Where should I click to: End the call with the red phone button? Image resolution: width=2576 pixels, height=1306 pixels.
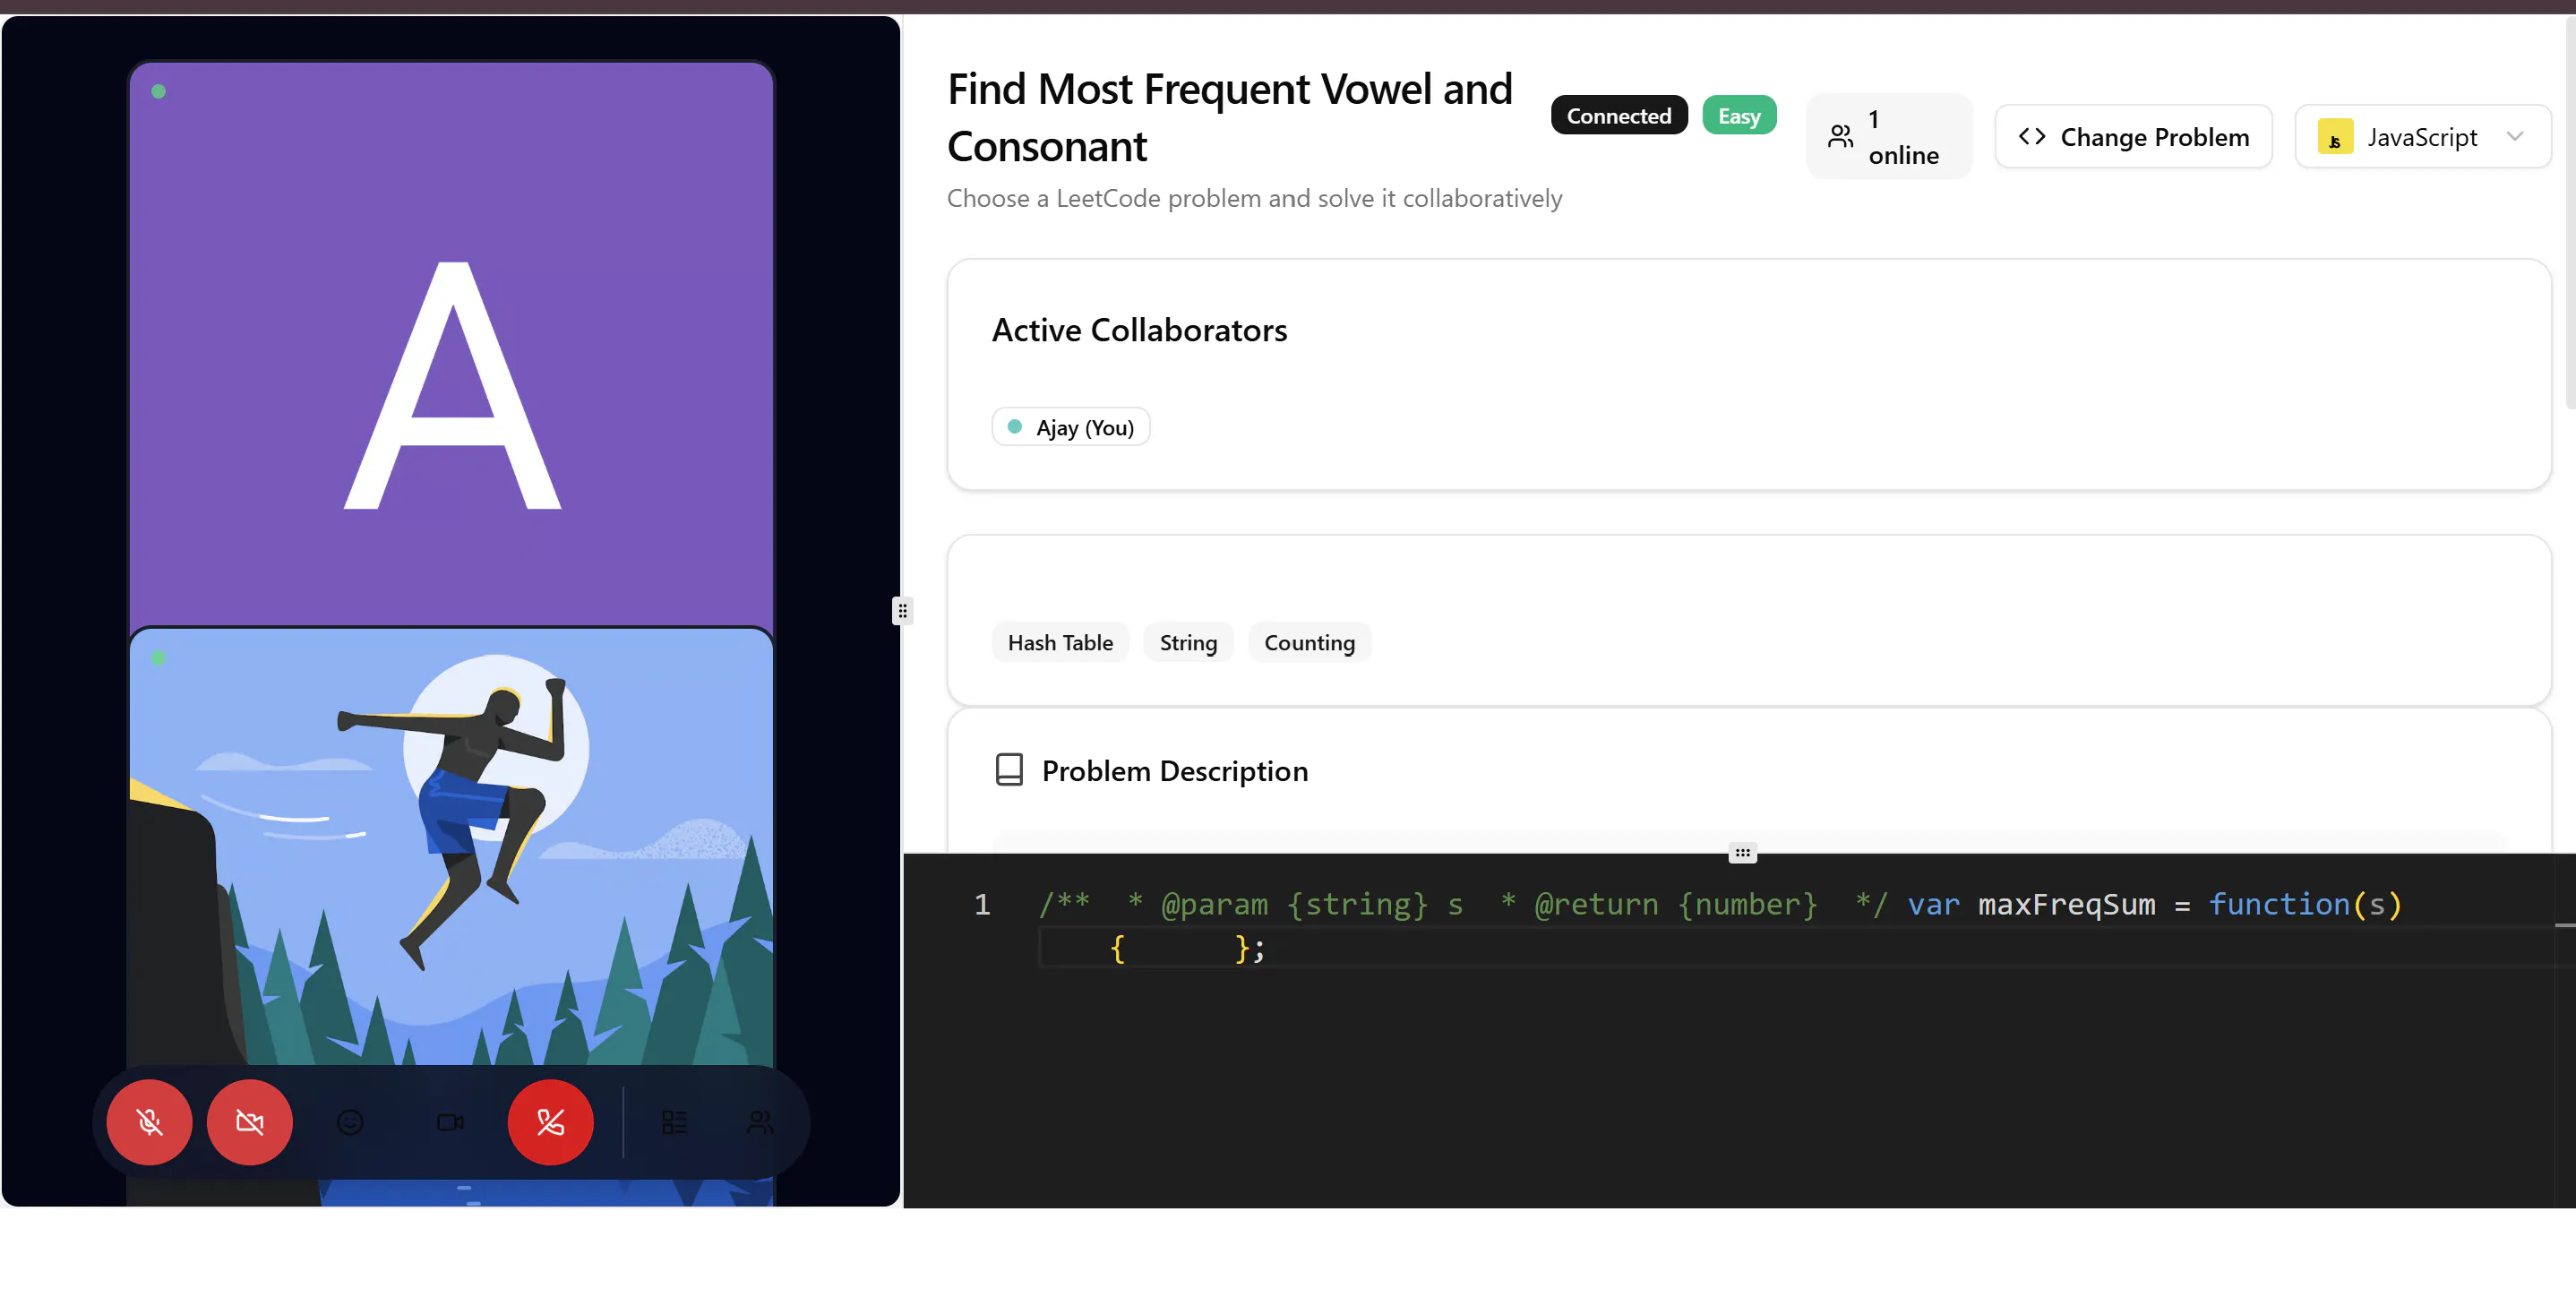tap(550, 1122)
